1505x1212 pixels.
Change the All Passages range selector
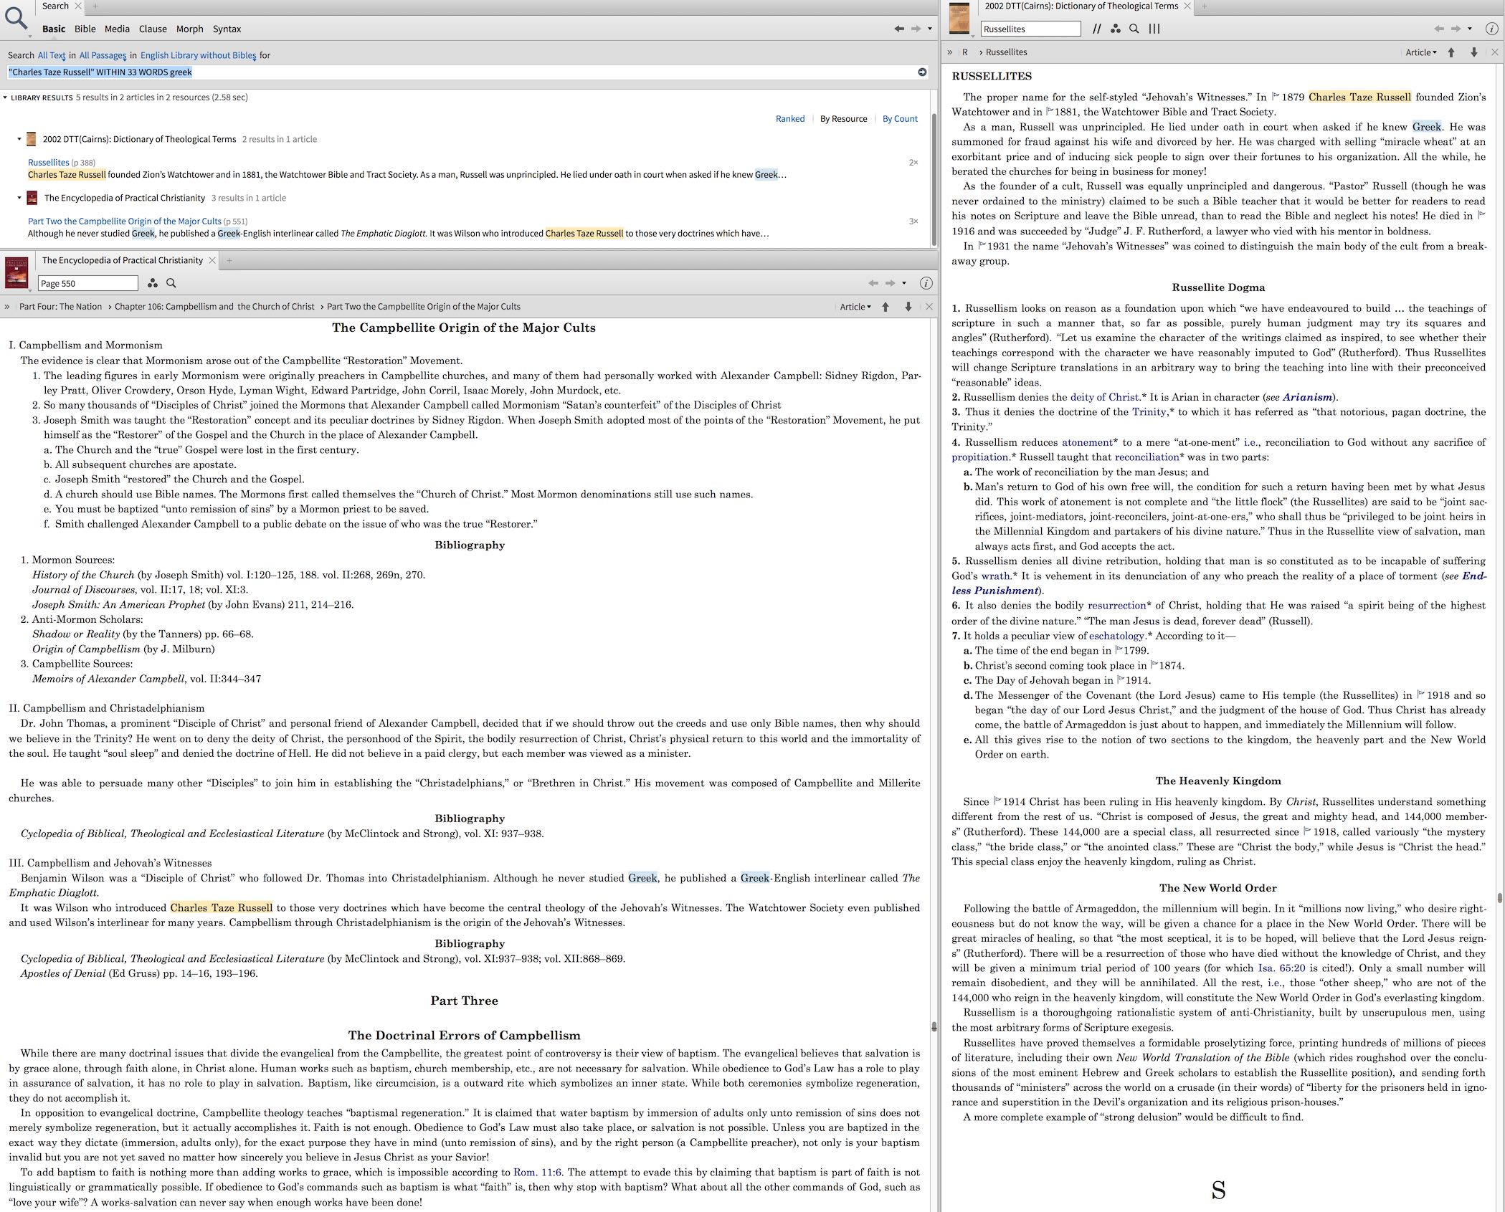(x=103, y=55)
